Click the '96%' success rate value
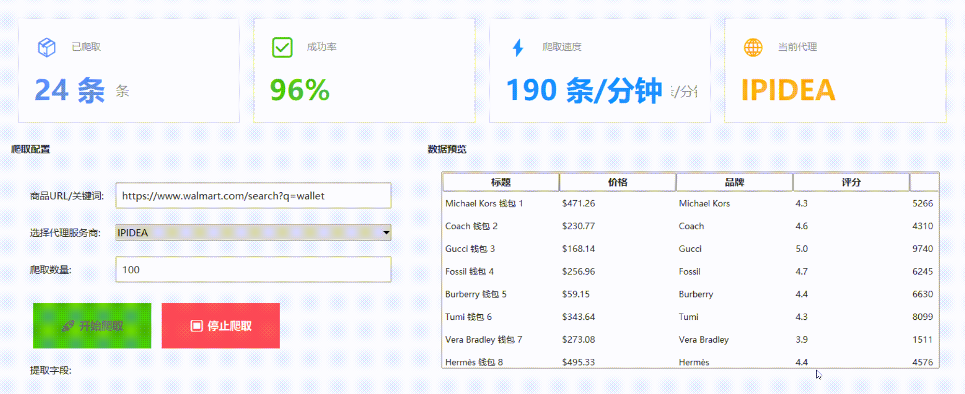Image resolution: width=965 pixels, height=394 pixels. [x=300, y=90]
